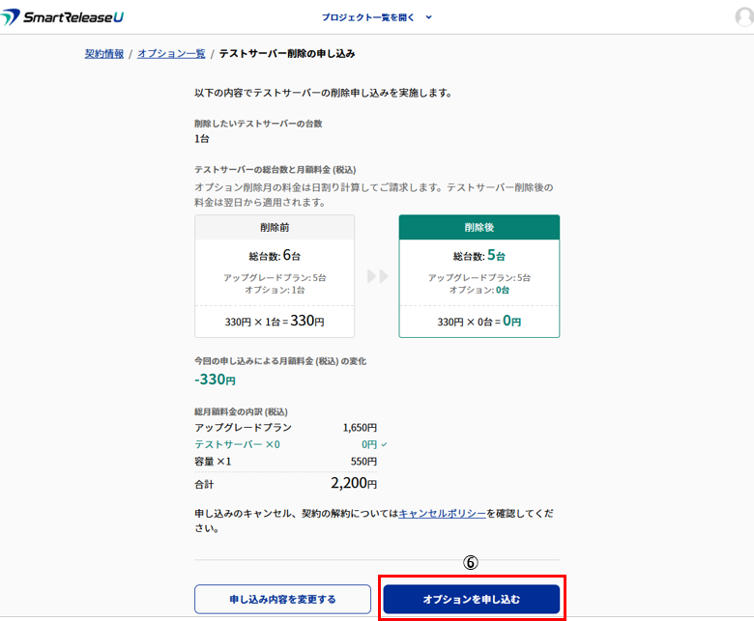Image resolution: width=754 pixels, height=621 pixels.
Task: Click the テストサーバー ×0 breakdown row
Action: (x=237, y=444)
